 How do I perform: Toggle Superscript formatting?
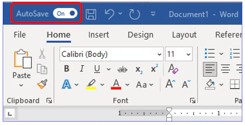[155, 68]
